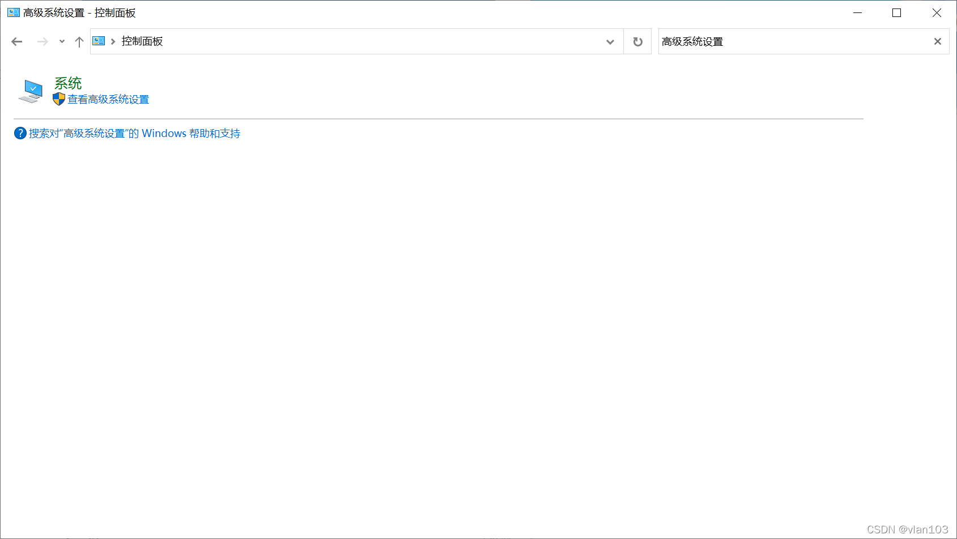Click the window icon in the title bar
Screen dimensions: 957x539
12,12
